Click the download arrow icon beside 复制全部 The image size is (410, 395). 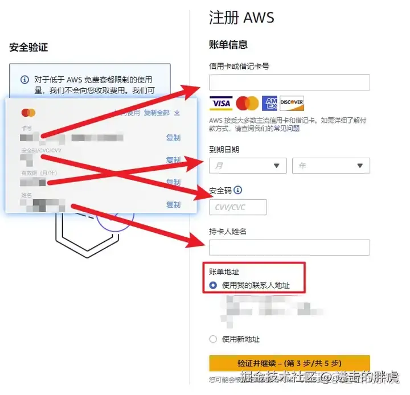[177, 113]
